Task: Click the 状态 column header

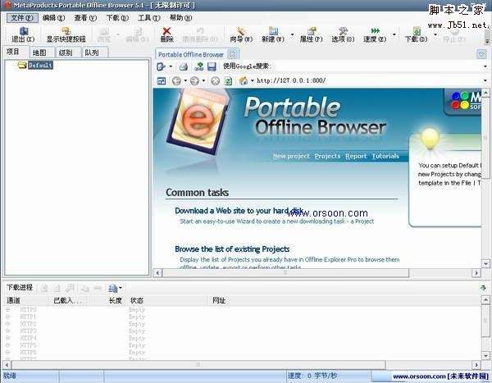Action: 168,300
